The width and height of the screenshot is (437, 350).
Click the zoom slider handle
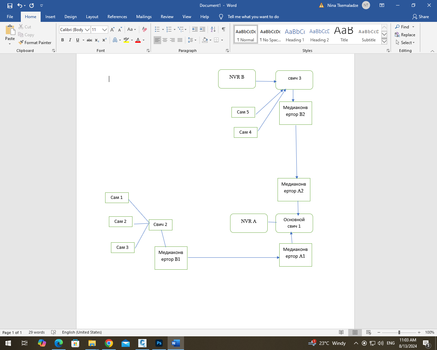point(399,332)
